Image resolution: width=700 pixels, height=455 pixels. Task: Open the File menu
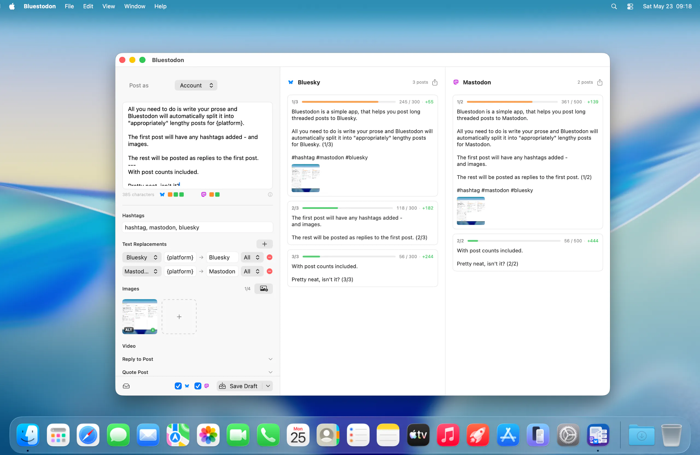click(69, 6)
